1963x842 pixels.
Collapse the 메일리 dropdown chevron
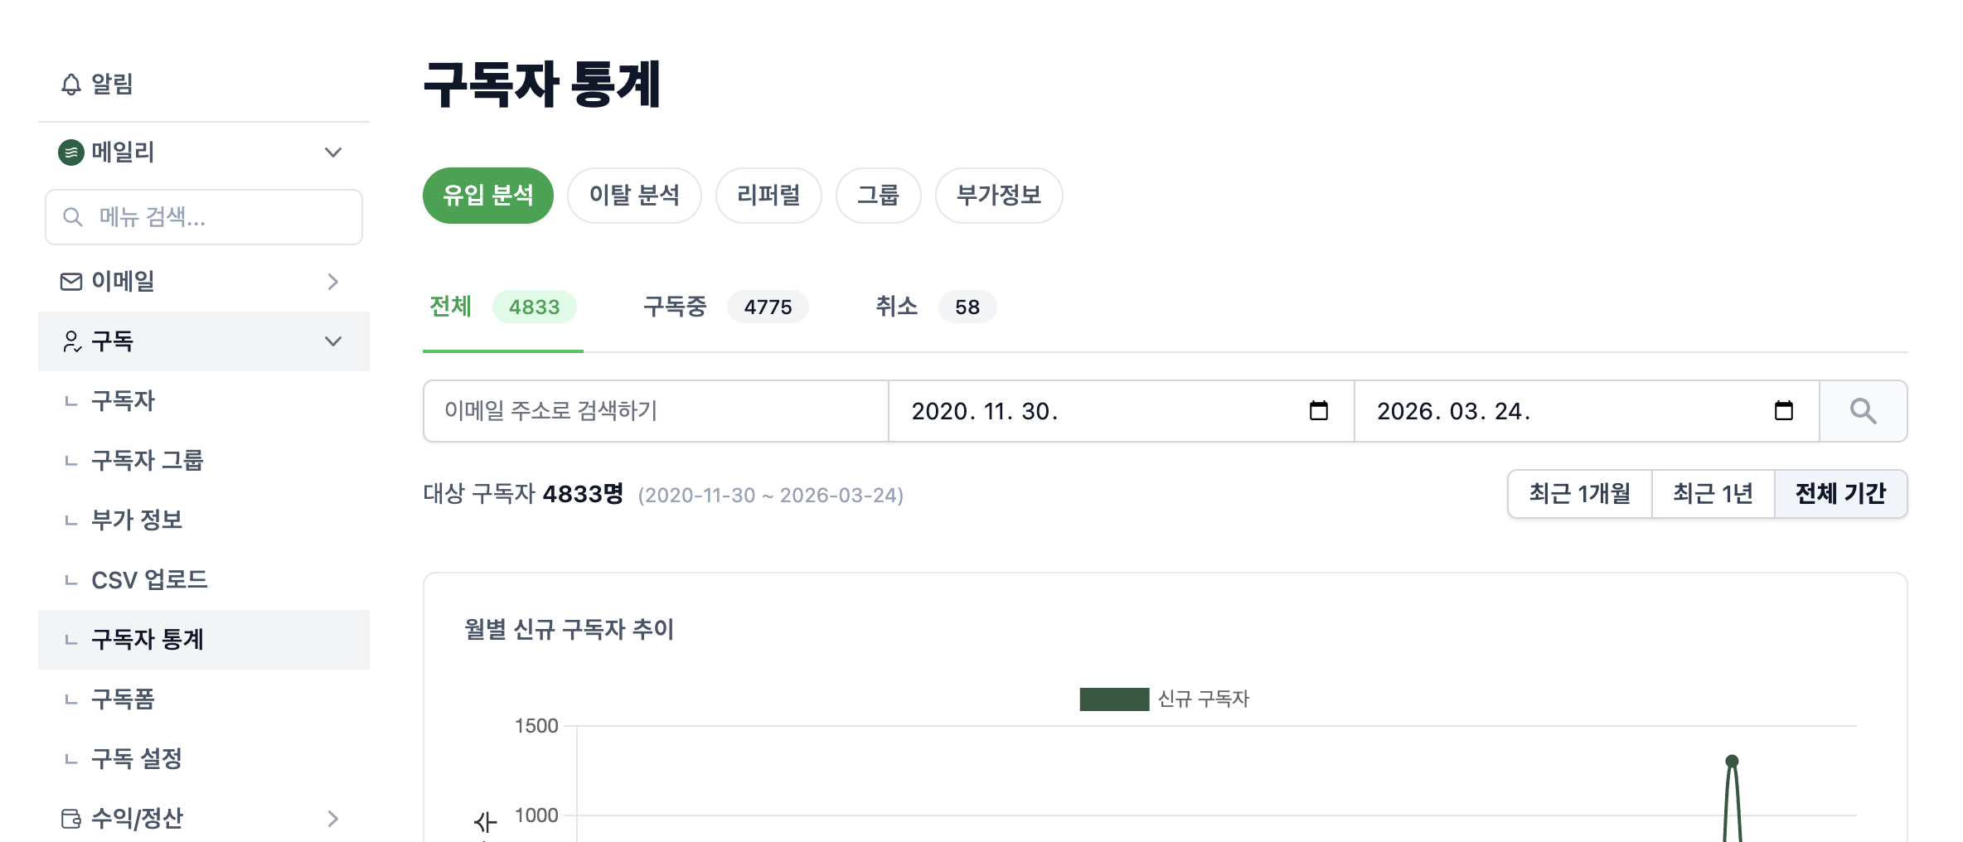coord(333,152)
